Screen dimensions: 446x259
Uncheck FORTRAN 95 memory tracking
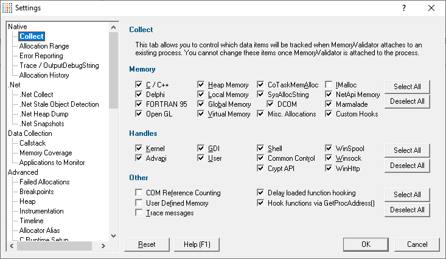139,104
